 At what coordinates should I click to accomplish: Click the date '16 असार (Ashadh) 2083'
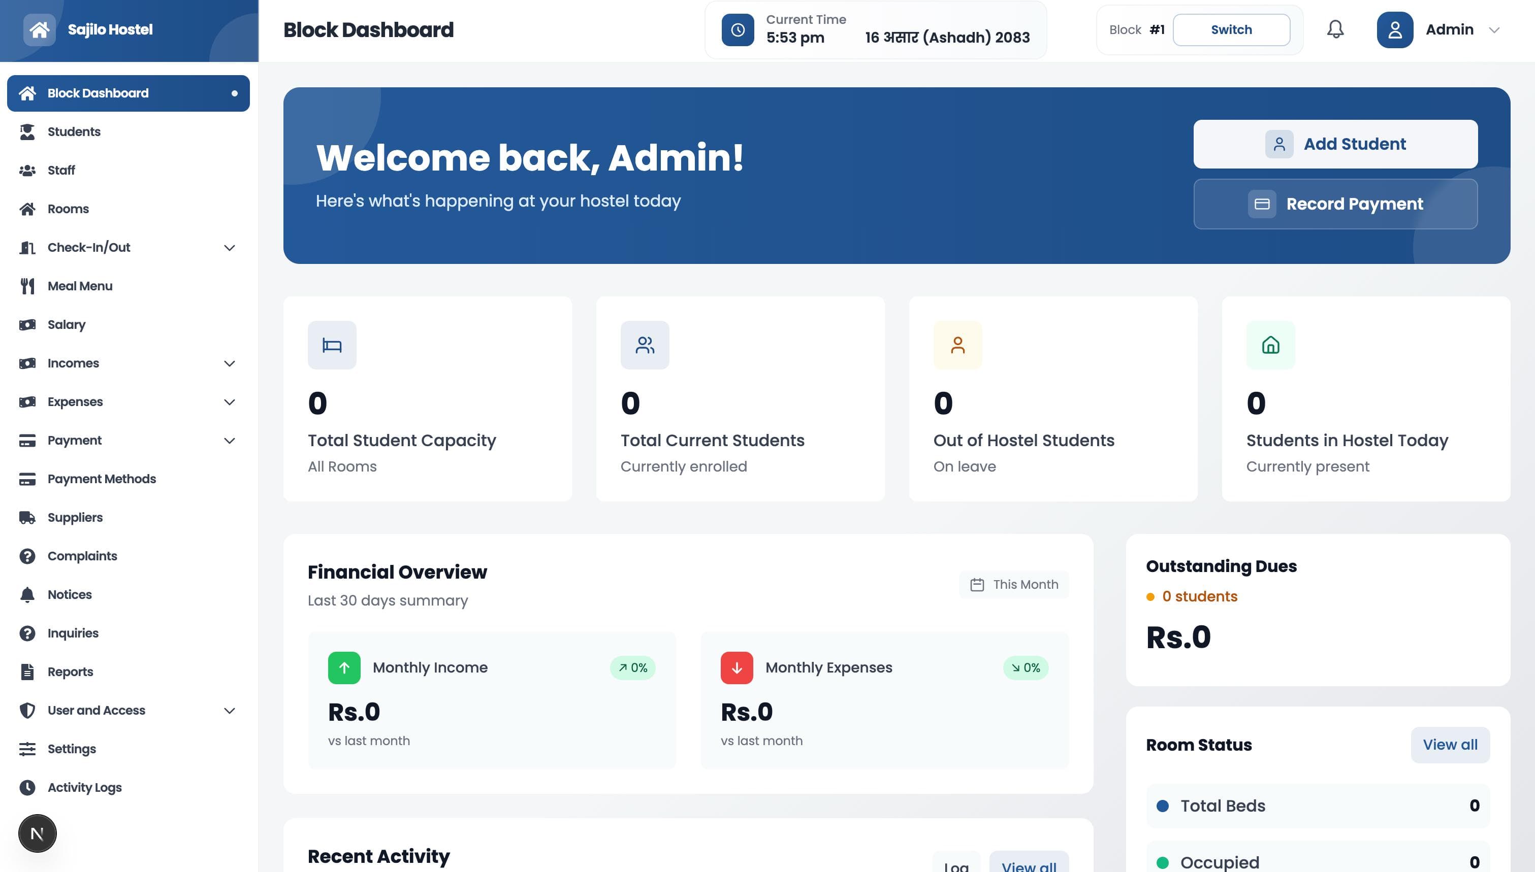(947, 38)
